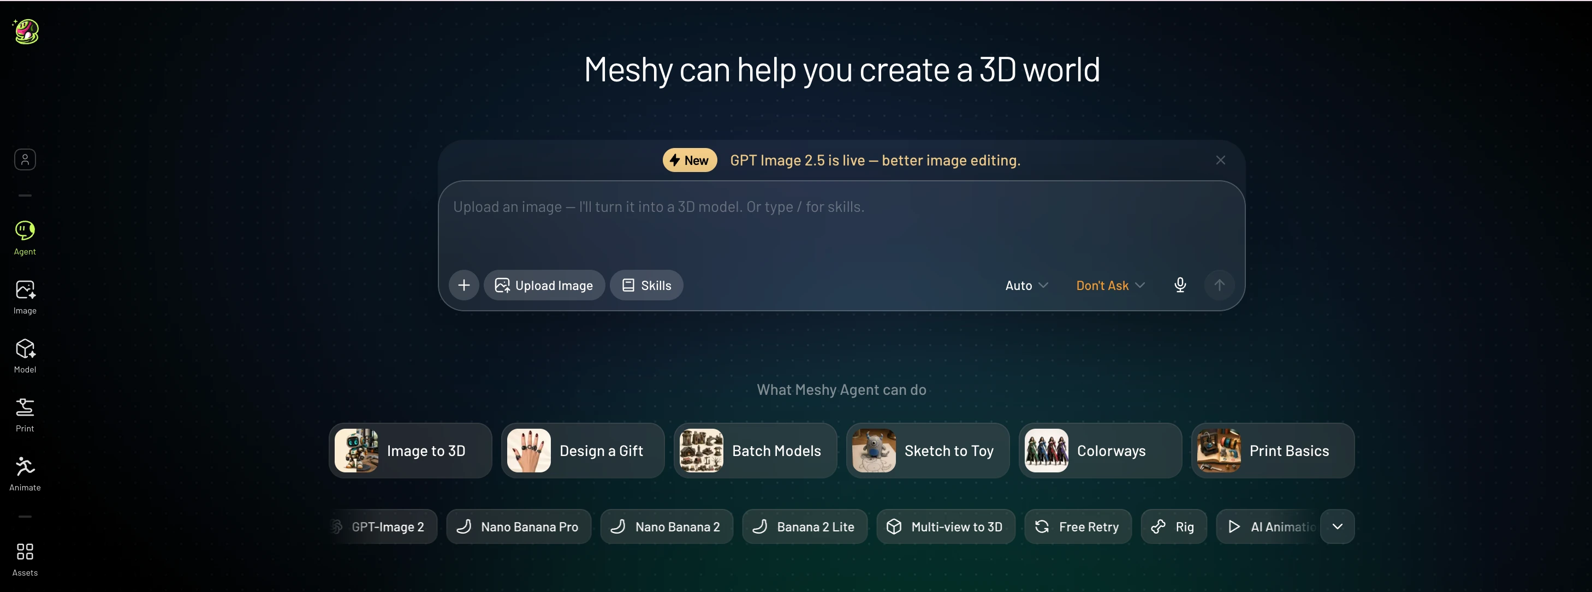Click the plus button to add attachments
The width and height of the screenshot is (1592, 592).
click(464, 285)
